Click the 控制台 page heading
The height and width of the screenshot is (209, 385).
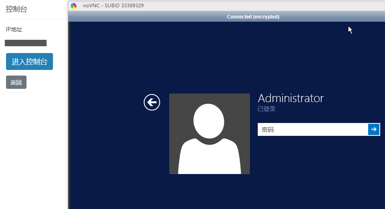(16, 9)
